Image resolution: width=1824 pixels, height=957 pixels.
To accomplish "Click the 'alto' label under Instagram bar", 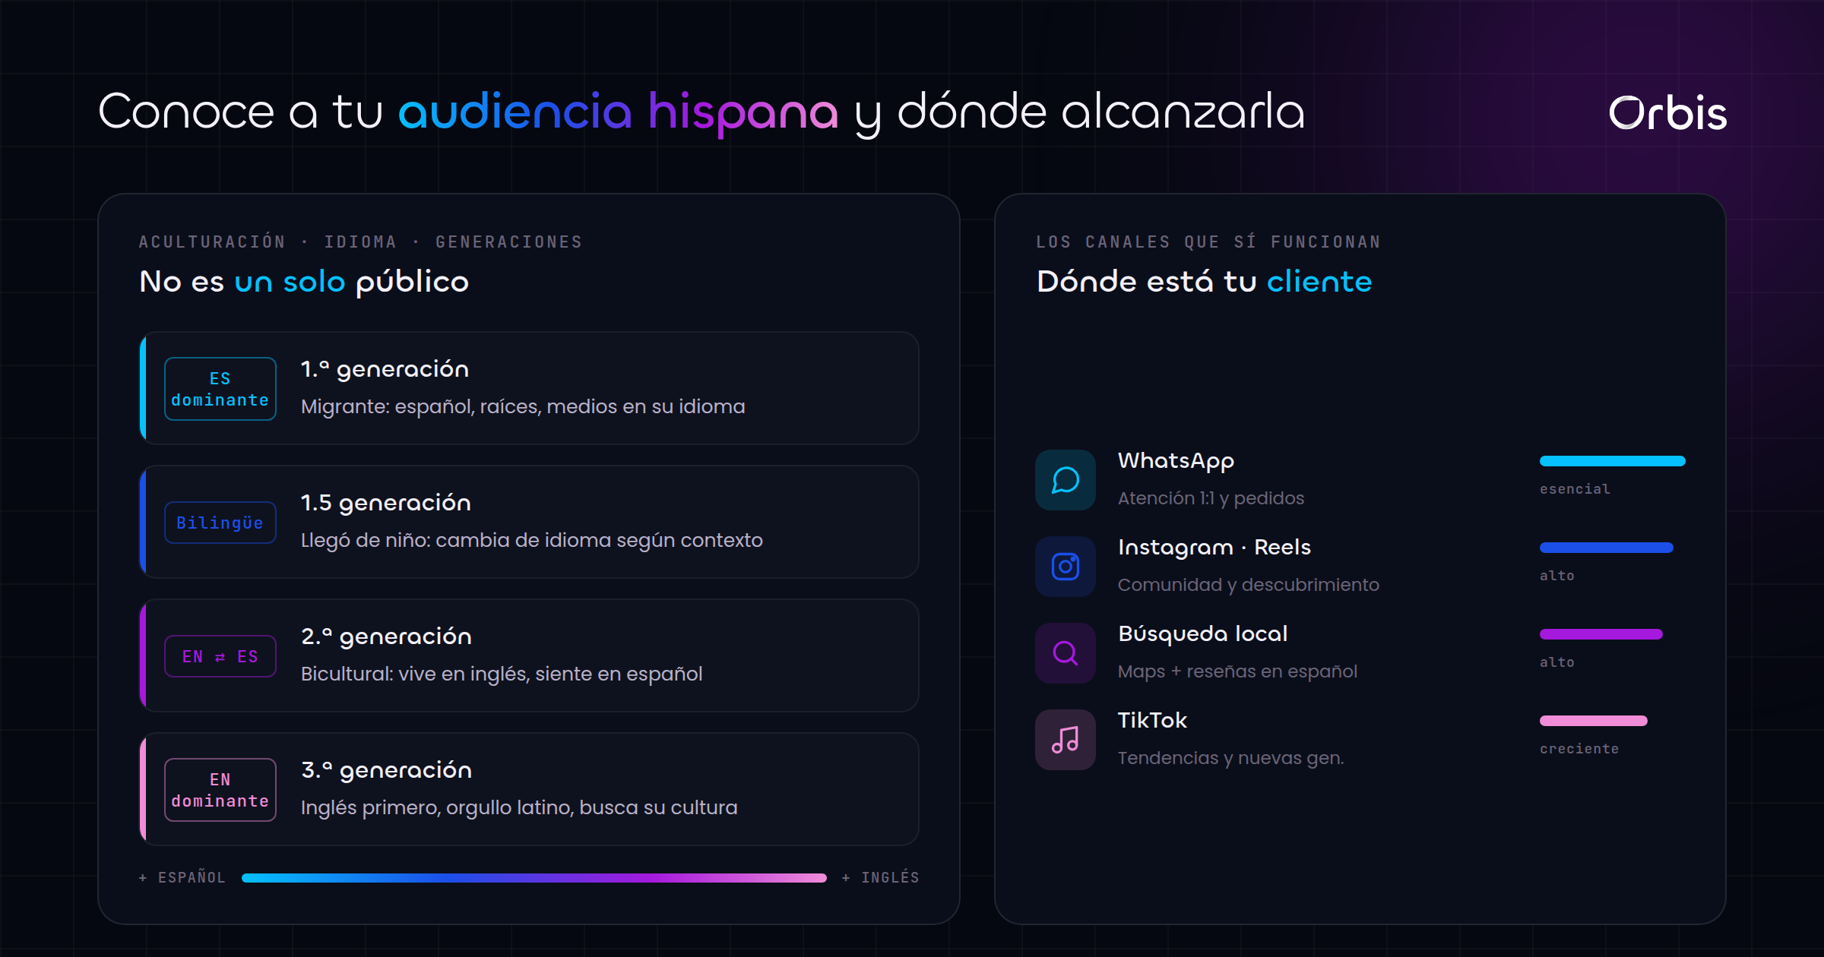I will pos(1557,576).
